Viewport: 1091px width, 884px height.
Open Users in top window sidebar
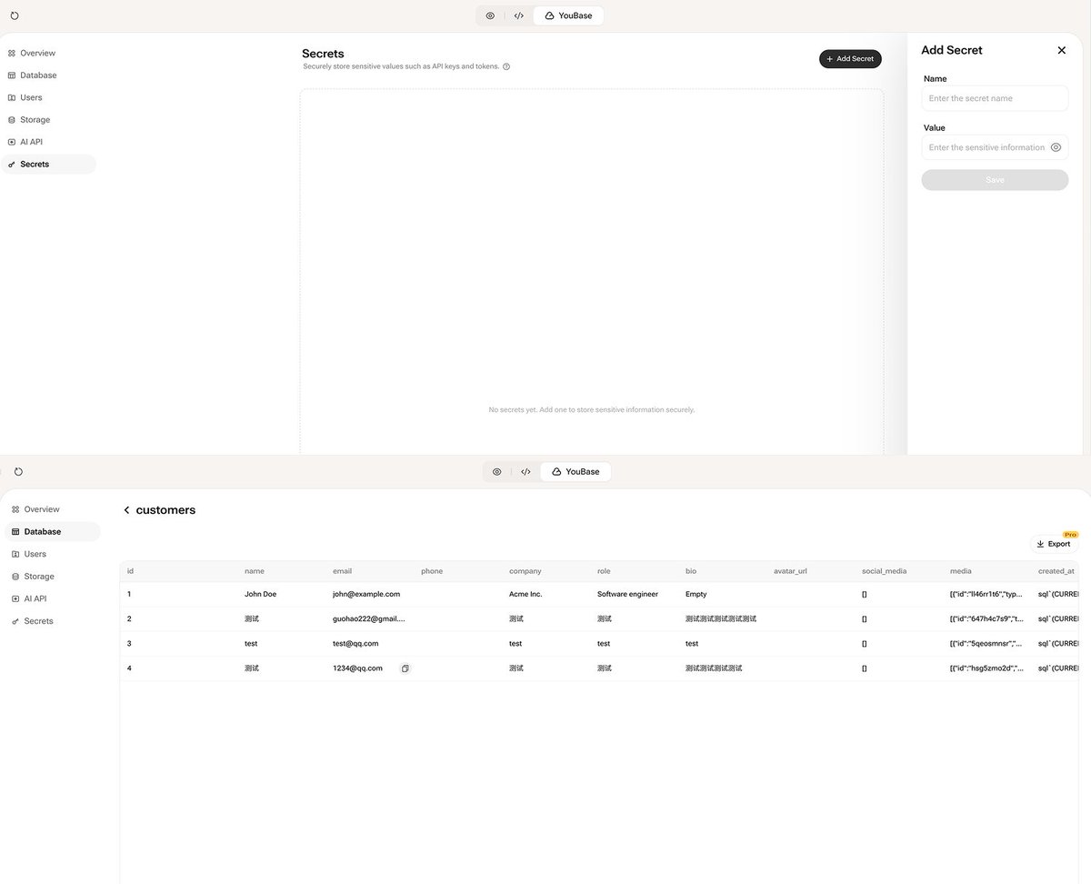pos(48,97)
